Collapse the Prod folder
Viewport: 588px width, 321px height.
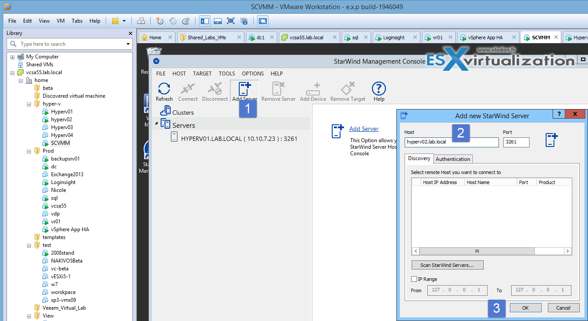pyautogui.click(x=29, y=151)
